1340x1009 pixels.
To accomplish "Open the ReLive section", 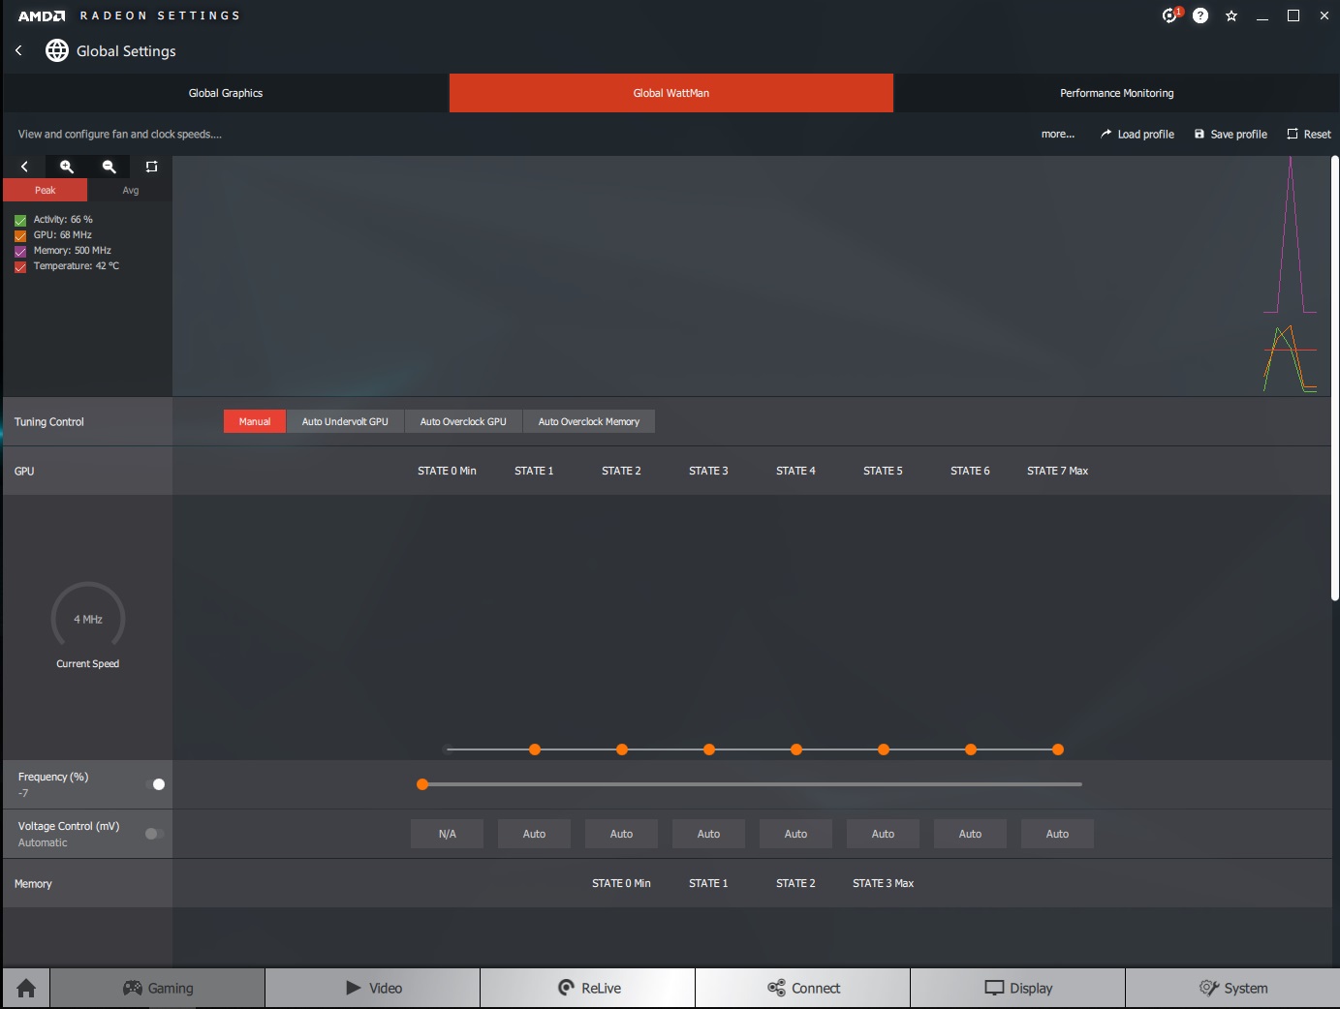I will point(588,988).
